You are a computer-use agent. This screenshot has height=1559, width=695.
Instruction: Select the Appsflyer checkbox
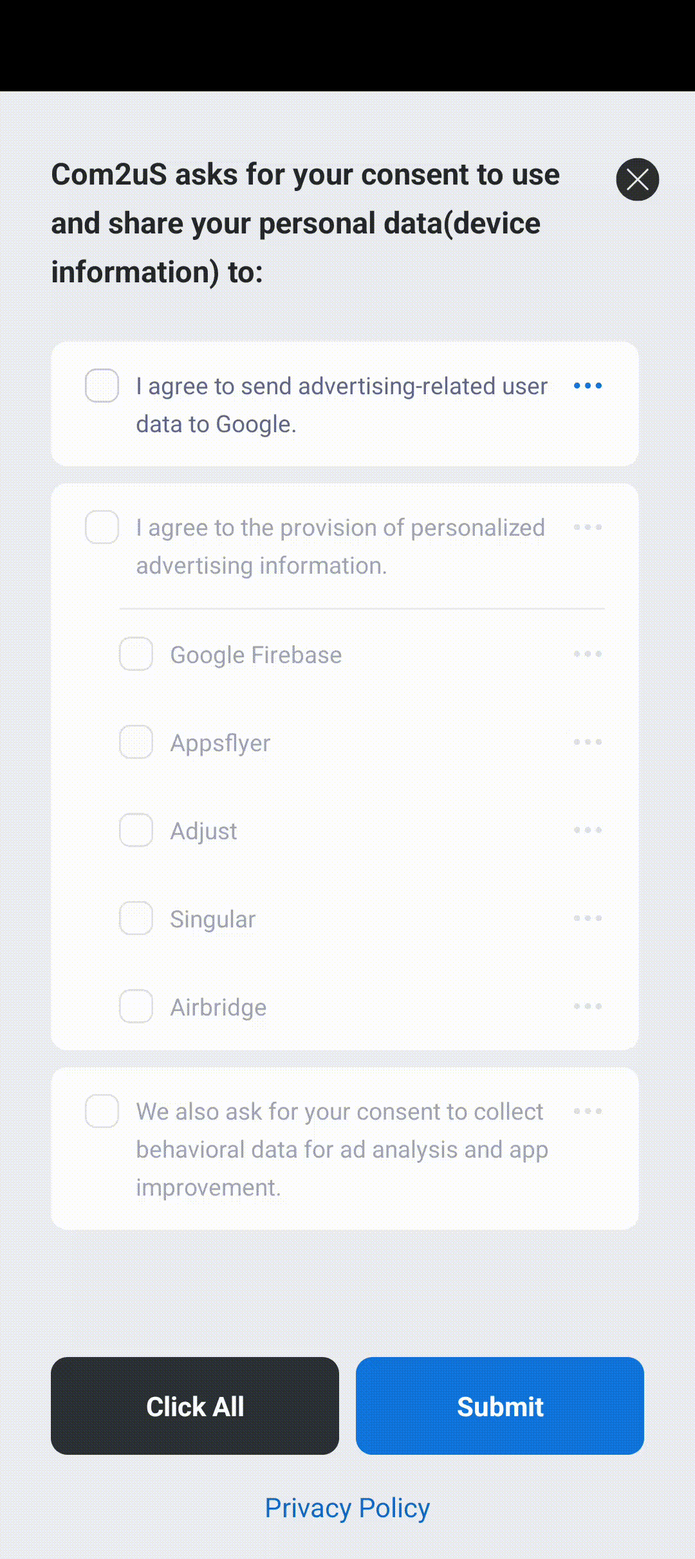[136, 742]
